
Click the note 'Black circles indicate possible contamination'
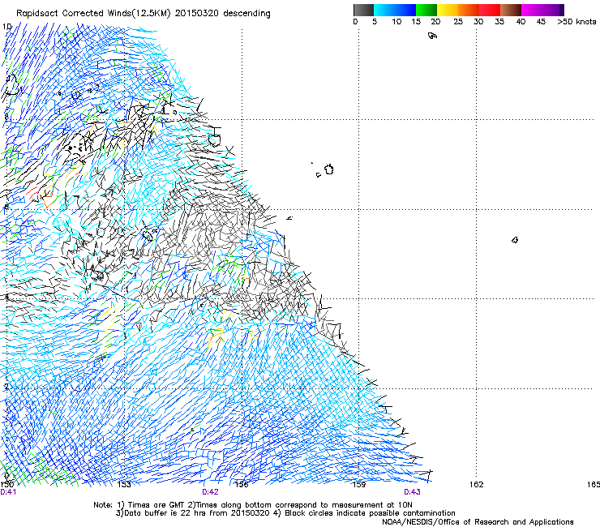370,513
